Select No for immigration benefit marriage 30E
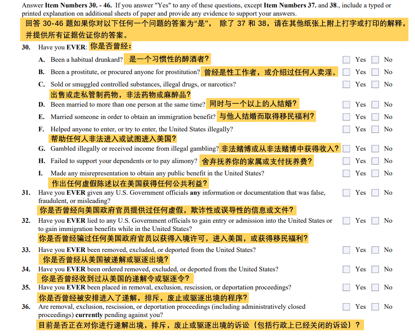Screen dimensions: 415x336 (x=375, y=117)
